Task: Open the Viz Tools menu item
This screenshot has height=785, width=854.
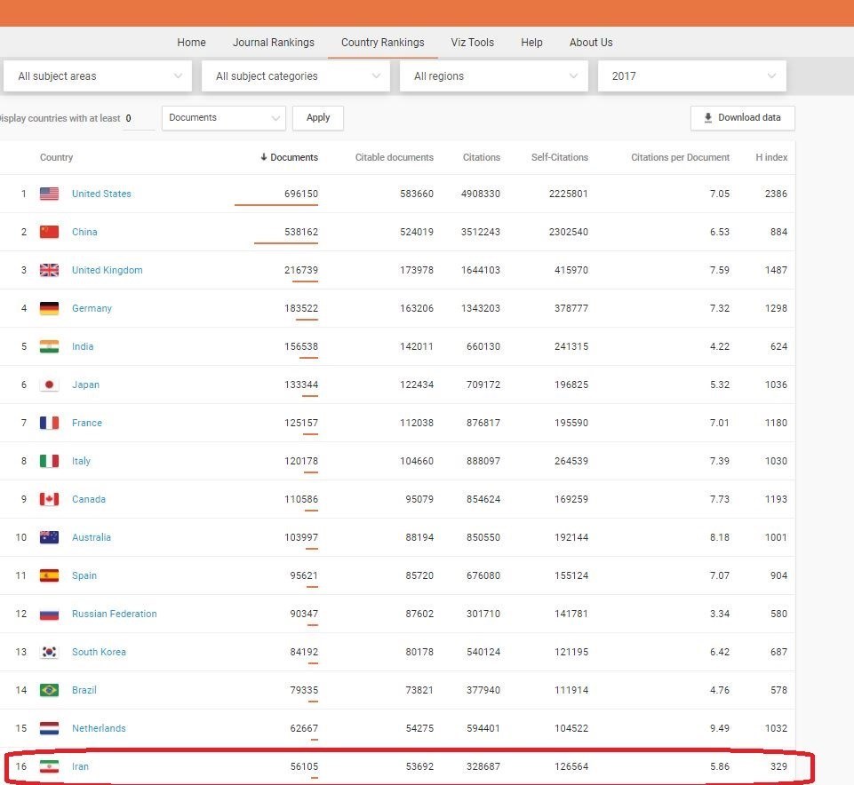Action: 472,43
